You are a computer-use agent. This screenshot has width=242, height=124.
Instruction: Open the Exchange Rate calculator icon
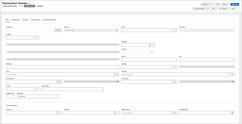[232, 113]
